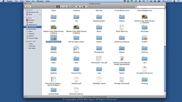Open the Letters folder icon
The height and width of the screenshot is (102, 182).
coord(53,17)
